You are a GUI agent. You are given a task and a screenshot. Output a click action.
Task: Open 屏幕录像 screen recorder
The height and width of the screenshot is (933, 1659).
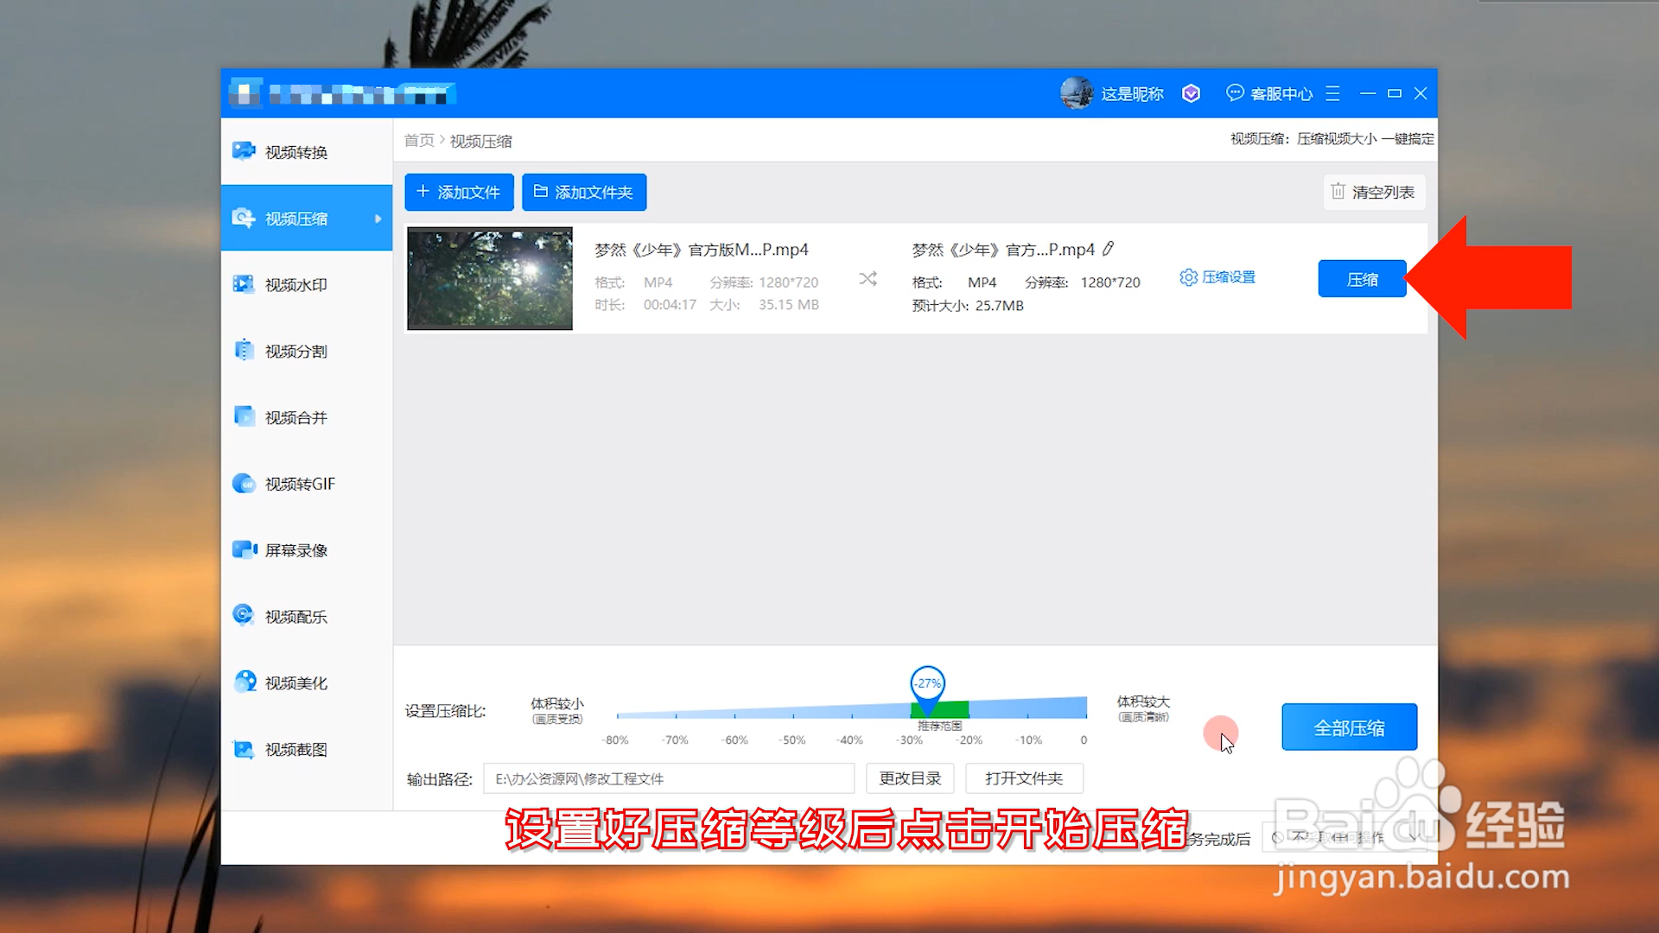[296, 550]
